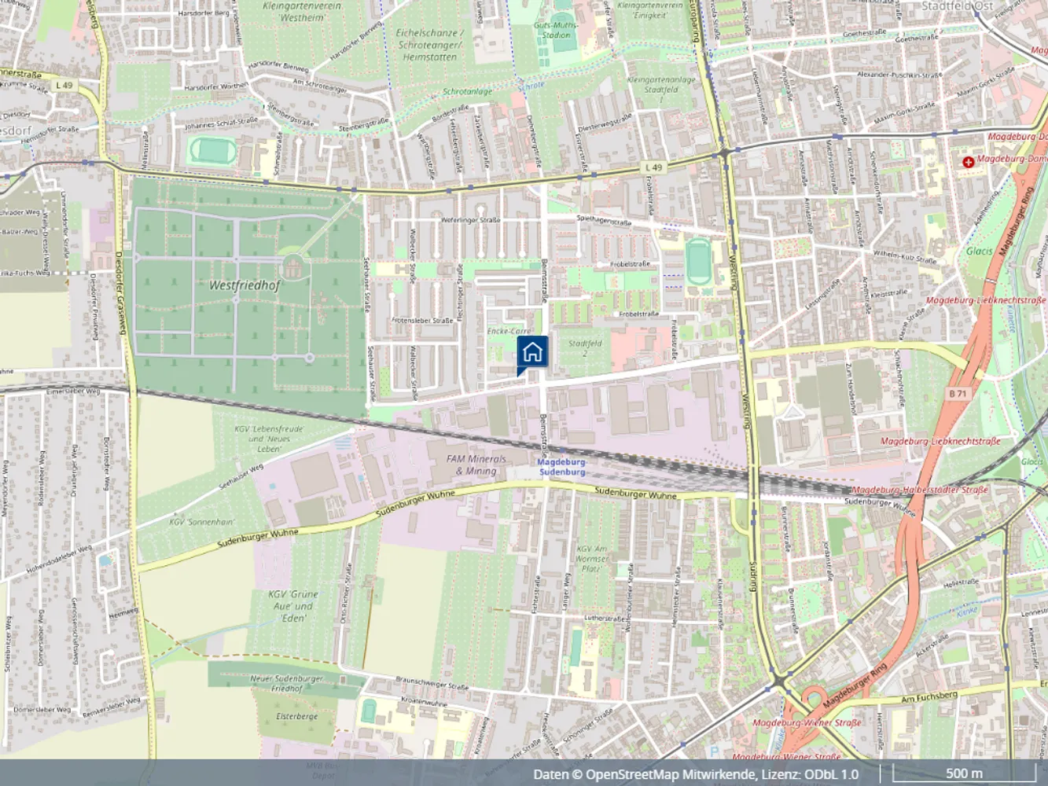Click the Hohendodeleber Weg label
The height and width of the screenshot is (786, 1048).
tap(59, 558)
